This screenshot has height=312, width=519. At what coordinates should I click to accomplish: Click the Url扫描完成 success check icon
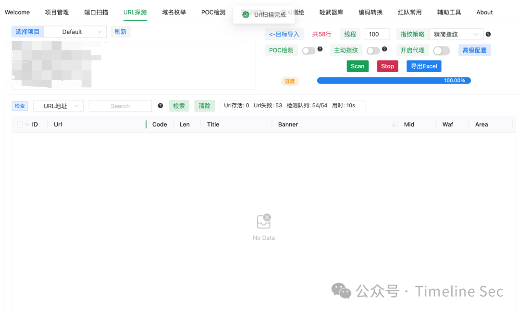tap(246, 14)
